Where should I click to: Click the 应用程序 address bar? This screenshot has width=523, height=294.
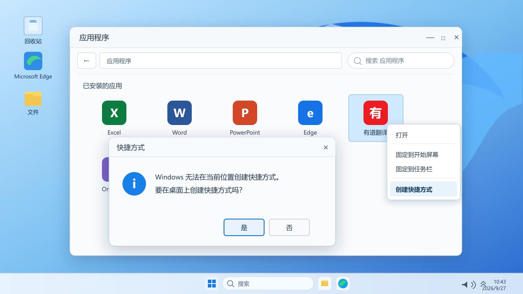click(221, 61)
